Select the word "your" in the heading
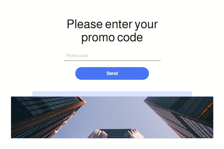The width and height of the screenshot is (224, 149). 146,26
